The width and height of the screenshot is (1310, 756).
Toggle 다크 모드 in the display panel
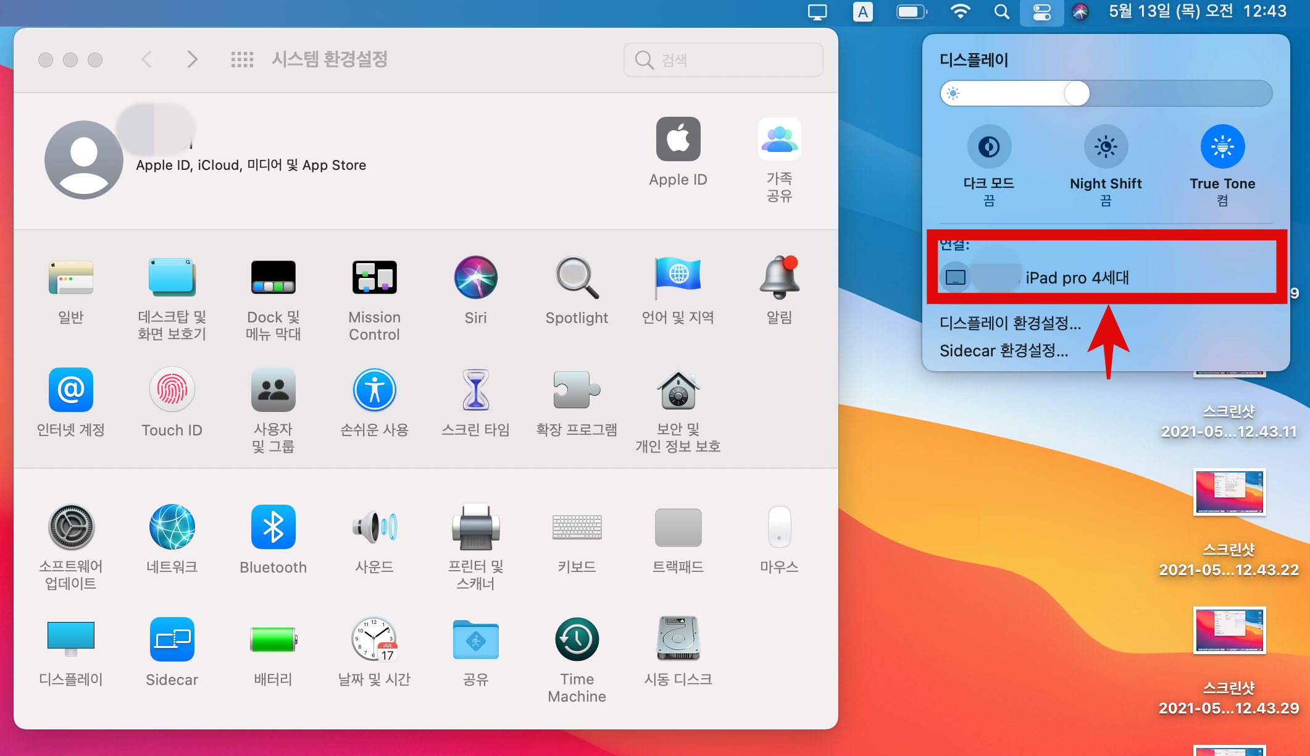tap(988, 147)
